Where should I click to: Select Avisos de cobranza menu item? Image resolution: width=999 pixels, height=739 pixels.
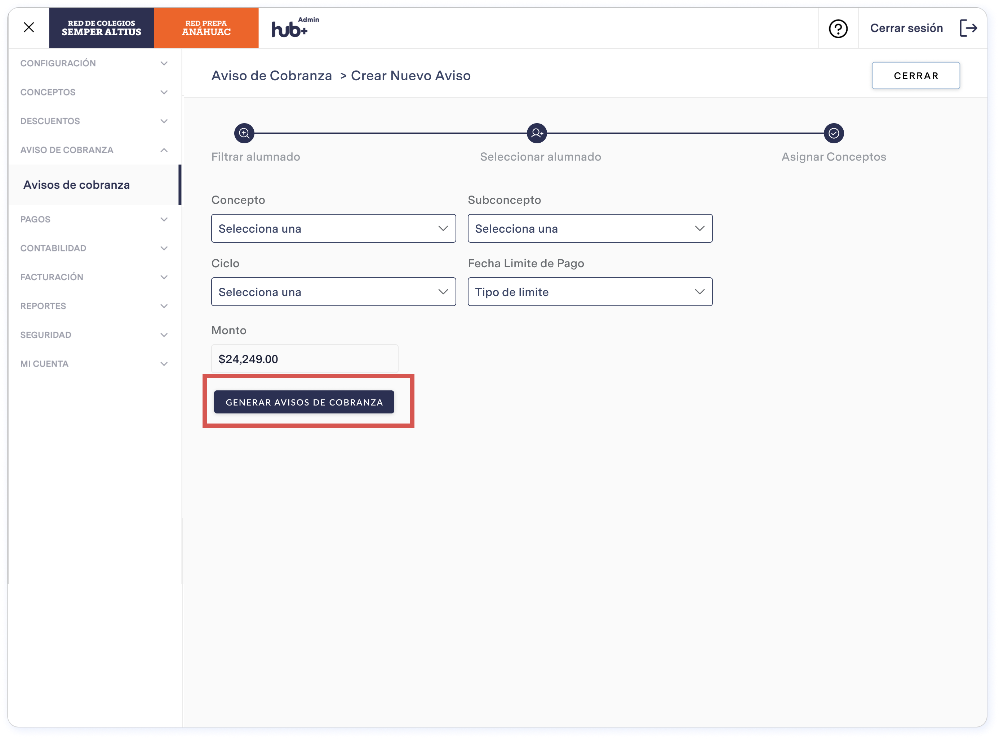pyautogui.click(x=94, y=185)
